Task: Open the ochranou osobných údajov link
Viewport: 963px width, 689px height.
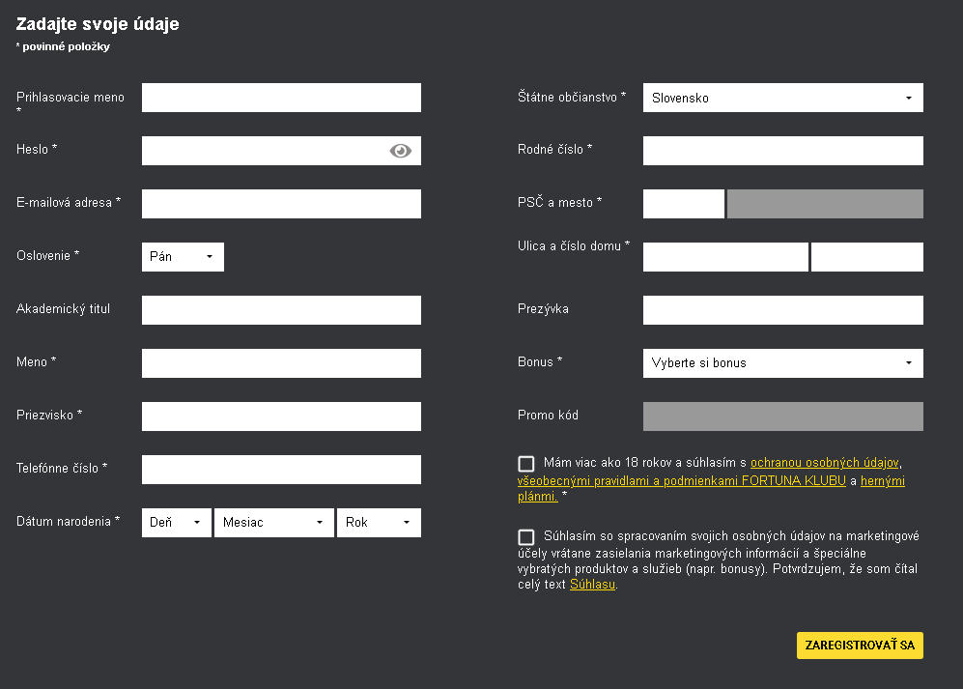Action: (825, 463)
